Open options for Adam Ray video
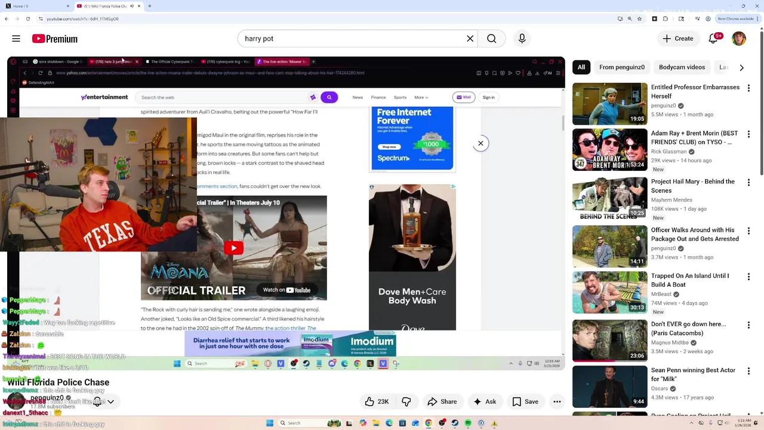764x430 pixels. click(748, 134)
